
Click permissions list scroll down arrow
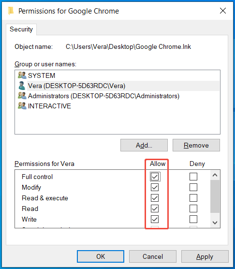click(215, 223)
